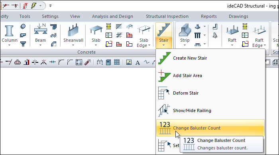Click the calculator toolbar icon
Viewport: 279px width, 155px height.
pos(108,62)
